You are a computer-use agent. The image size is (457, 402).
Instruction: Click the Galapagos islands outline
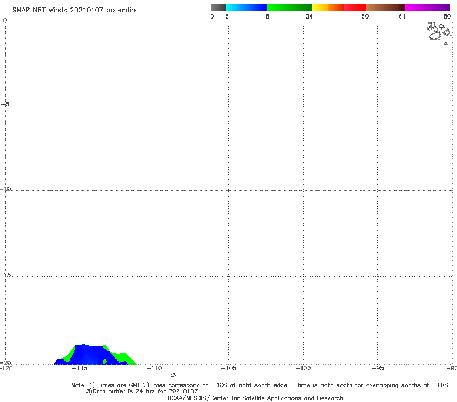(x=439, y=33)
